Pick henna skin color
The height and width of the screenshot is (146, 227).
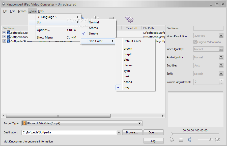135,82
